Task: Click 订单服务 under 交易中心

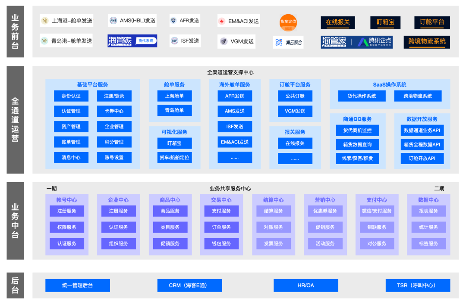Action: 221,227
